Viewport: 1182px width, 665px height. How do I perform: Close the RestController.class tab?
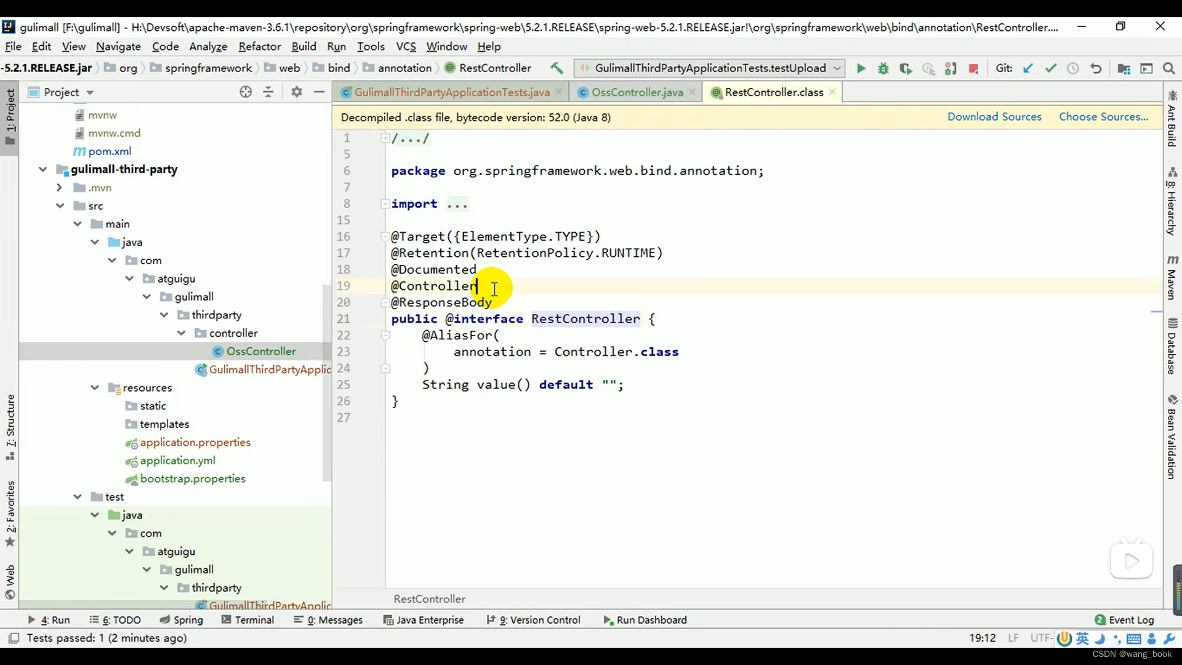(832, 92)
